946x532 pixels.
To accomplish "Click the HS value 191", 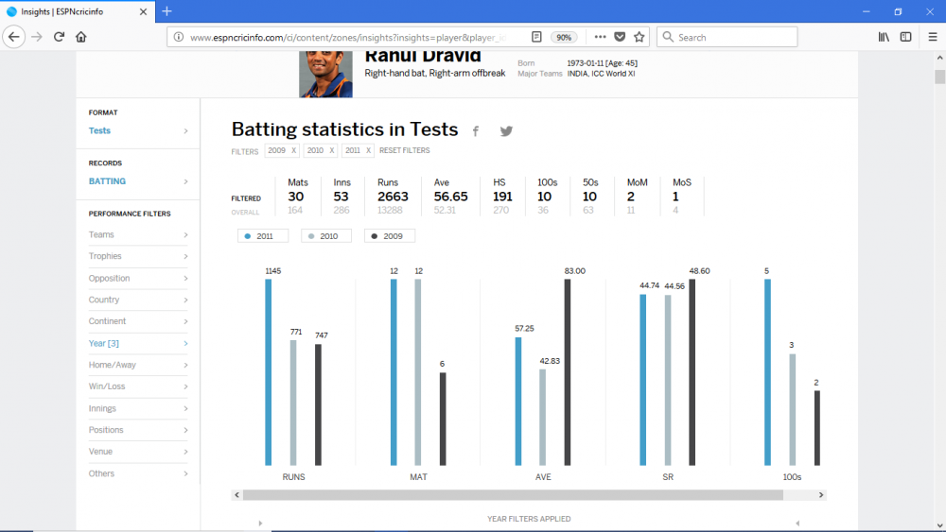I will pos(502,197).
